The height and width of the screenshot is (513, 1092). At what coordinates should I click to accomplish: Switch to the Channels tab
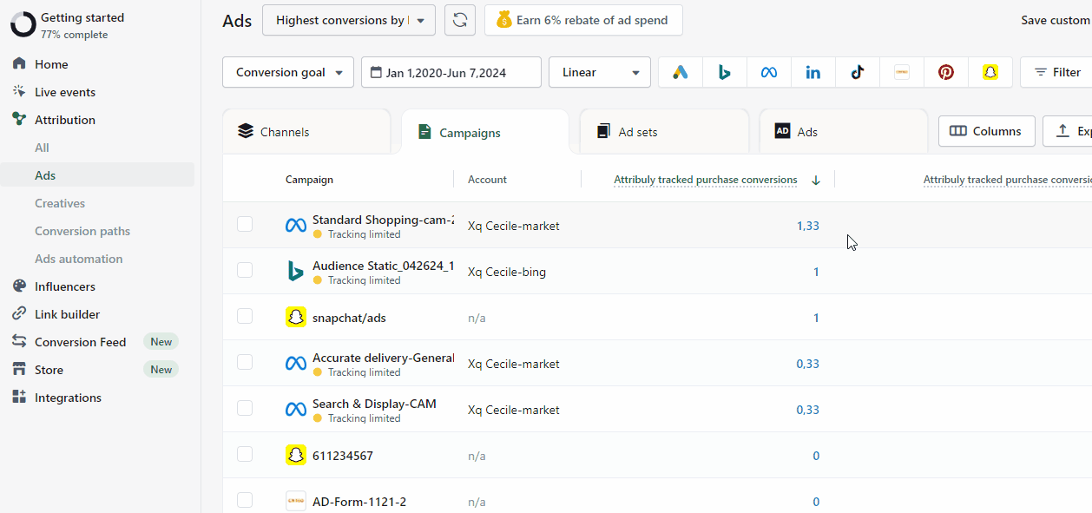point(306,132)
